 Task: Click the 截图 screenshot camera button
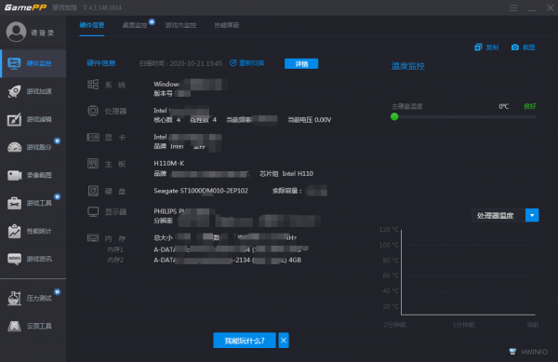click(x=523, y=47)
